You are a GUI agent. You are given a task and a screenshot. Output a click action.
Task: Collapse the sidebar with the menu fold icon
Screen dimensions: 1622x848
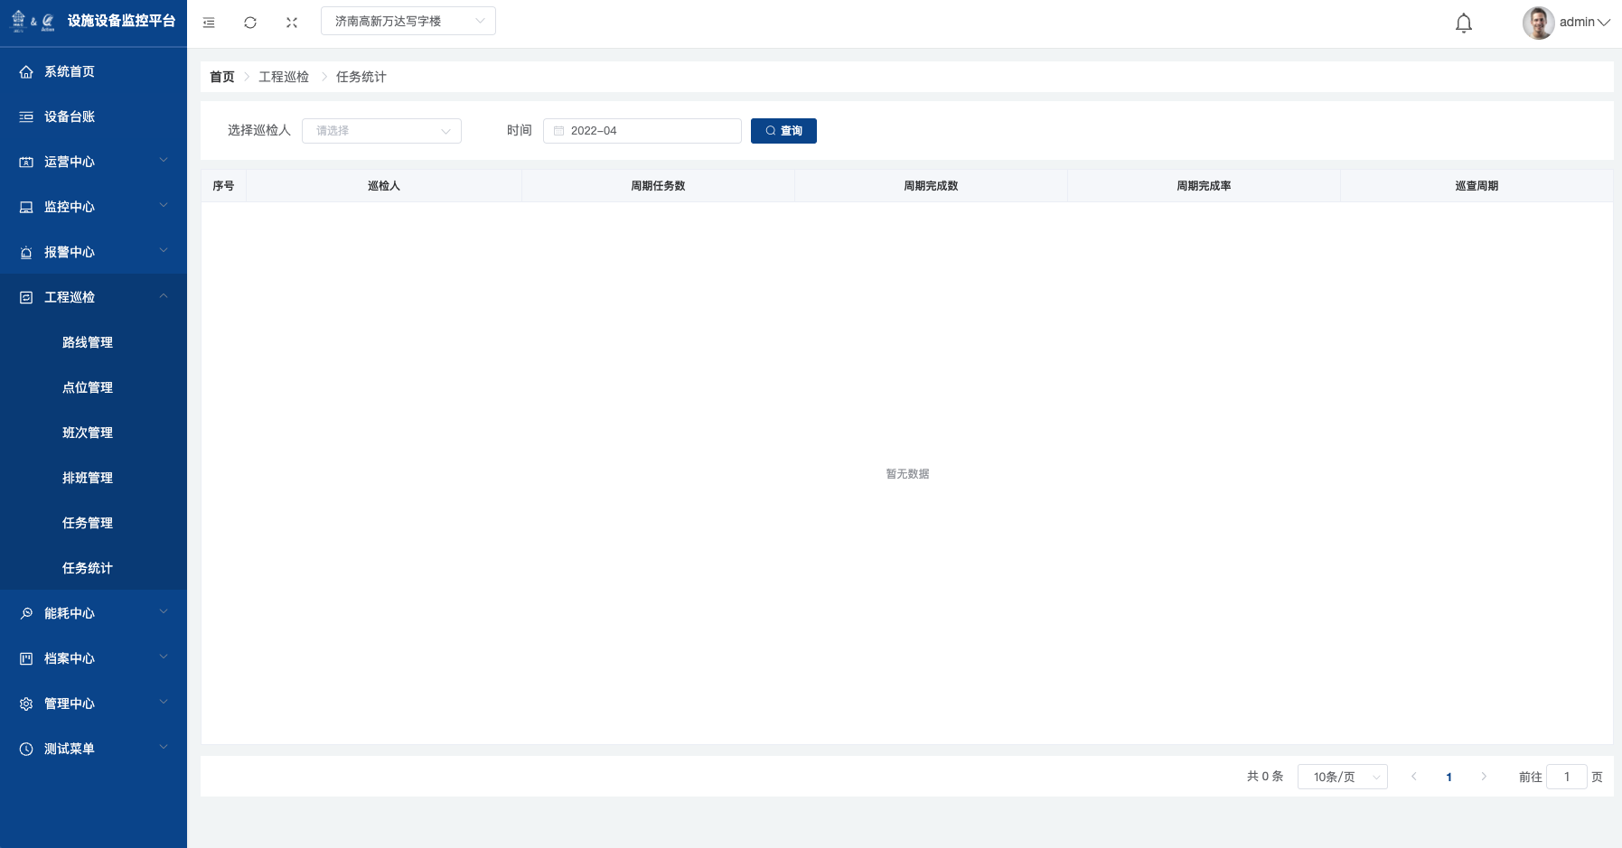[209, 23]
